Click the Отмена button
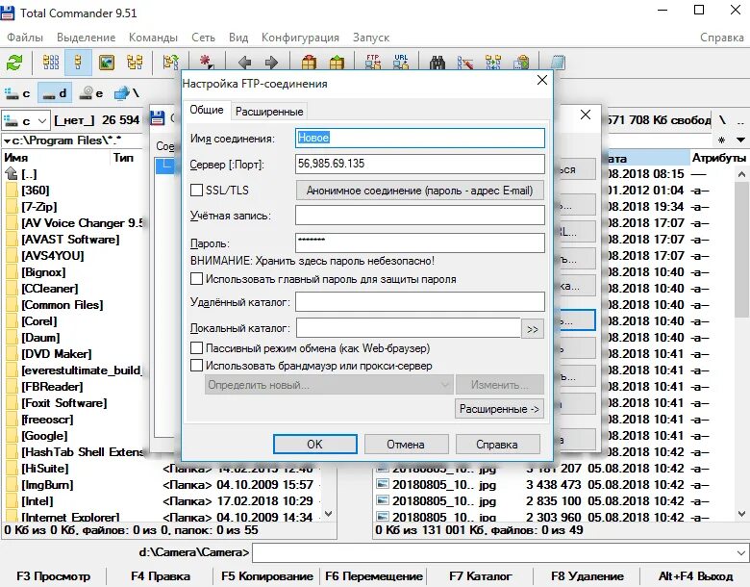 pos(406,445)
